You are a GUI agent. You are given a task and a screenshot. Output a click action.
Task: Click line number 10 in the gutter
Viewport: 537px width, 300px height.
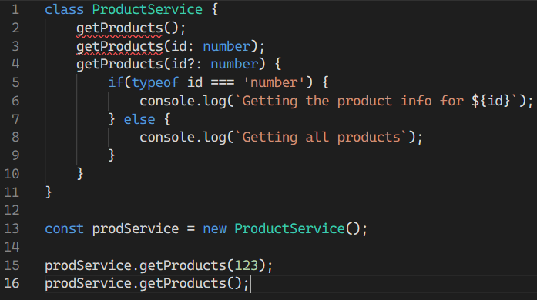click(12, 174)
